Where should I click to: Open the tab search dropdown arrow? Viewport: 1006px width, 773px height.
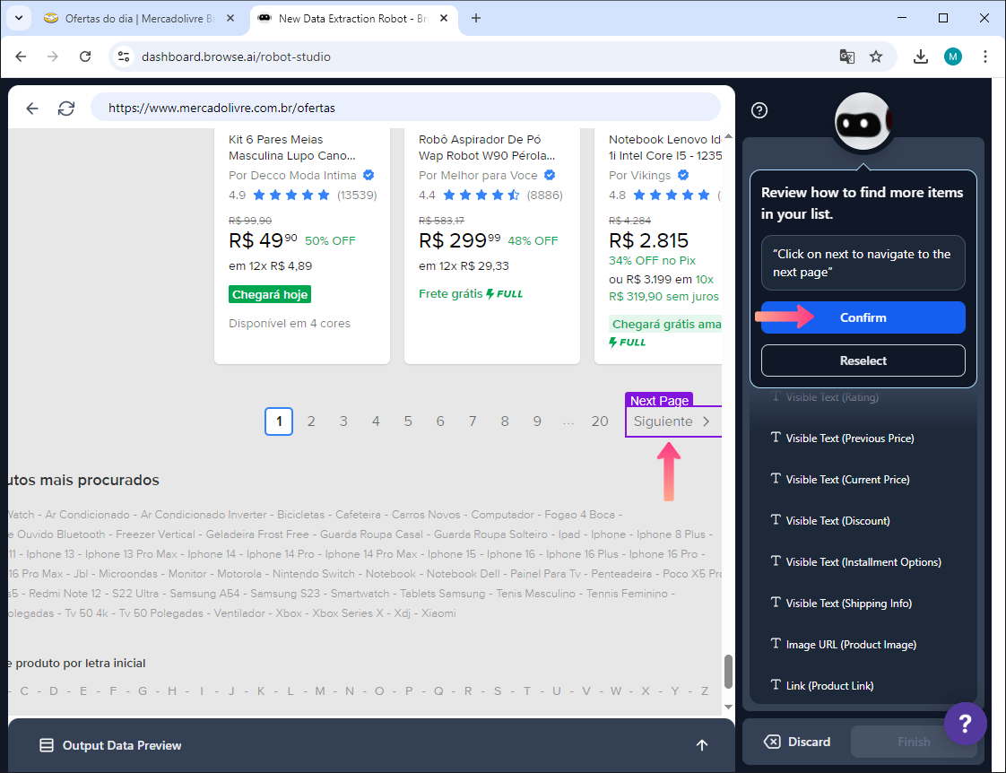[19, 18]
